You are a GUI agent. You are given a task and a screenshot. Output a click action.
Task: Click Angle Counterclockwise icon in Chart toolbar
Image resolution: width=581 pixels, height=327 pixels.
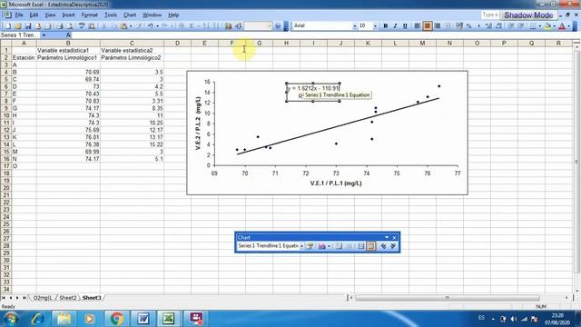pyautogui.click(x=393, y=246)
